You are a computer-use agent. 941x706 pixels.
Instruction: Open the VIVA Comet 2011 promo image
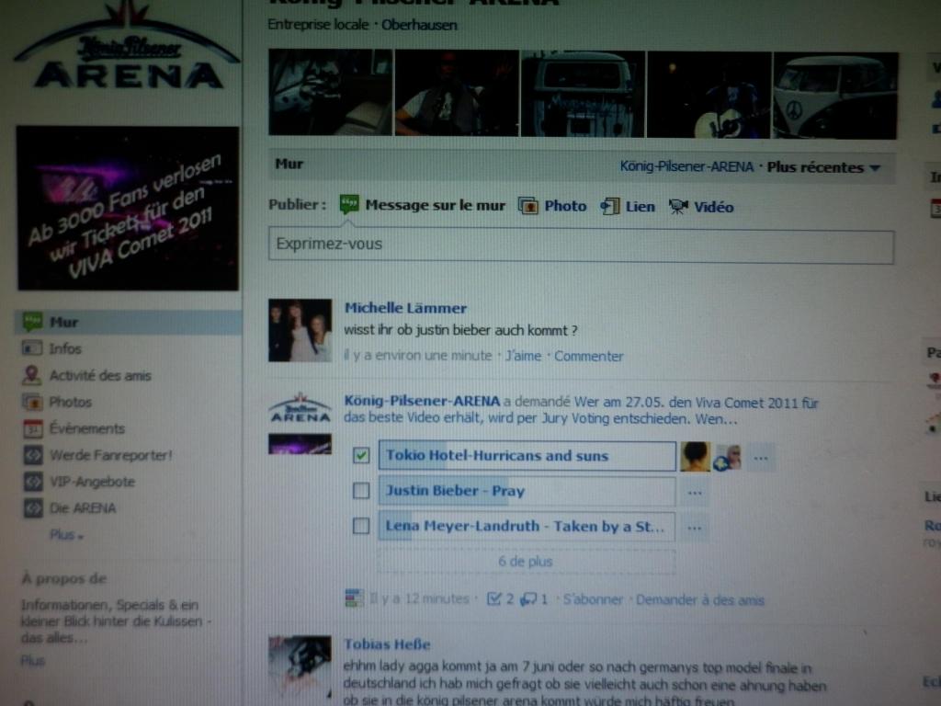[127, 208]
